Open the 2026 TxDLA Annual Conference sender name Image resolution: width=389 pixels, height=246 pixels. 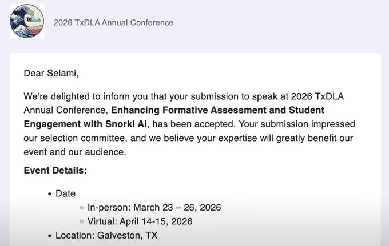[113, 22]
